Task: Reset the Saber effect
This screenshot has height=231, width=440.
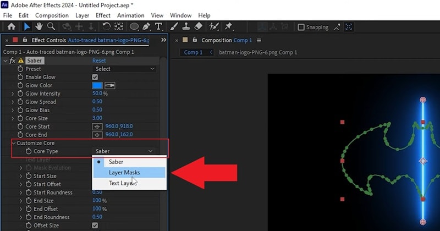Action: tap(99, 61)
